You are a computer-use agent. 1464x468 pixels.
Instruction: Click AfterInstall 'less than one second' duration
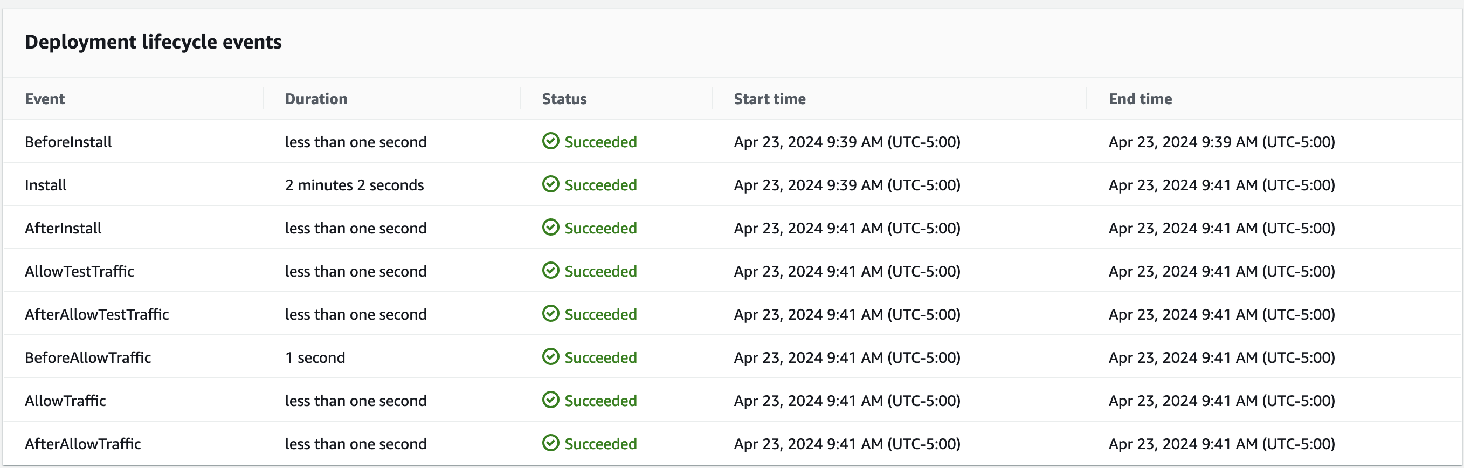coord(356,229)
